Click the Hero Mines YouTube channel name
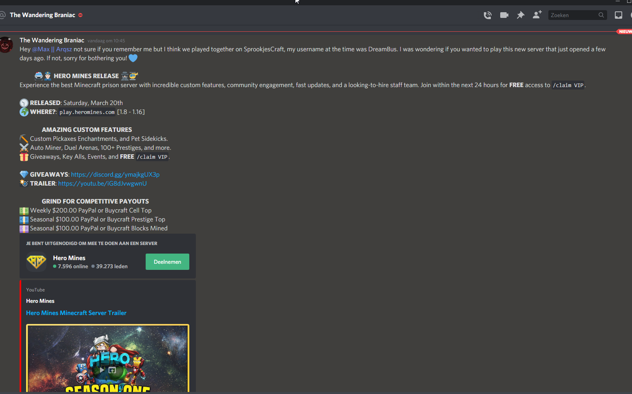This screenshot has height=394, width=632. click(x=40, y=301)
